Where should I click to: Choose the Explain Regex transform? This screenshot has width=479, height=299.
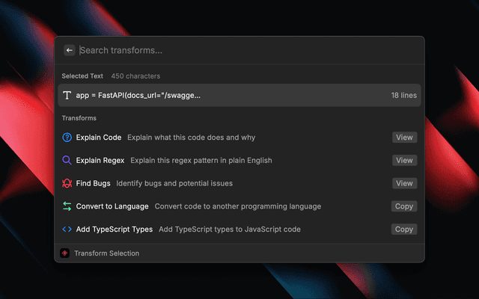(x=100, y=160)
